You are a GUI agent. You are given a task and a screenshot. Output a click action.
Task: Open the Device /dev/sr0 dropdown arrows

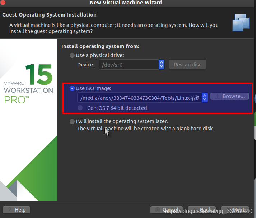(162, 65)
